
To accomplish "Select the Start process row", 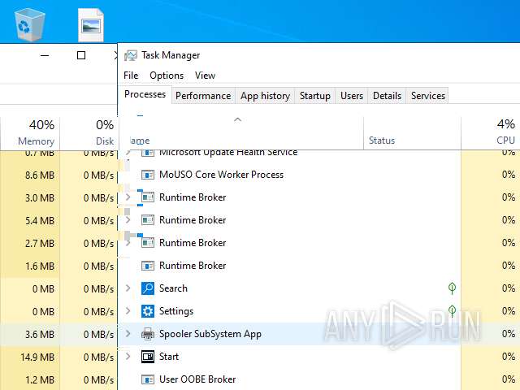I will tap(319, 357).
